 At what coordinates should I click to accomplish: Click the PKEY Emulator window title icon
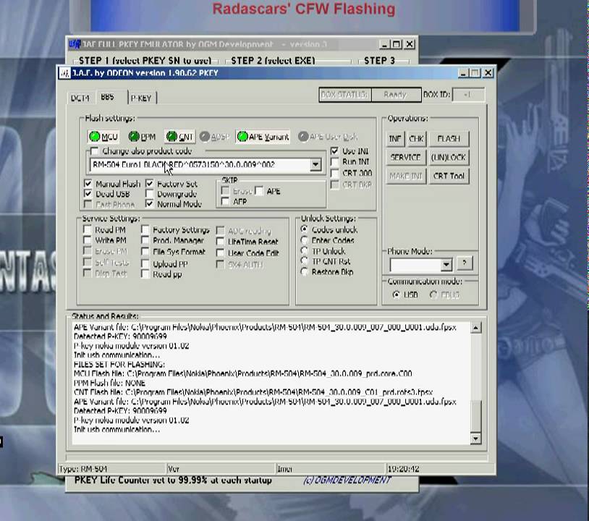click(x=75, y=44)
